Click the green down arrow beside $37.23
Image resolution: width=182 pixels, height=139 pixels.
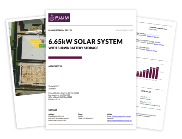click(x=146, y=97)
